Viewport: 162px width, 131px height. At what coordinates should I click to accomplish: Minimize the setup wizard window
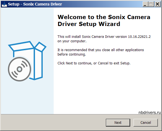coord(145,4)
